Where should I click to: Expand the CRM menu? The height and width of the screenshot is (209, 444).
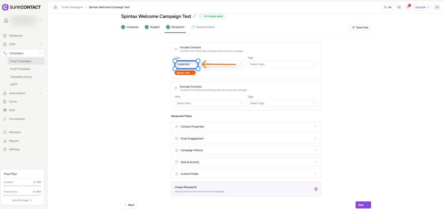coord(23,44)
